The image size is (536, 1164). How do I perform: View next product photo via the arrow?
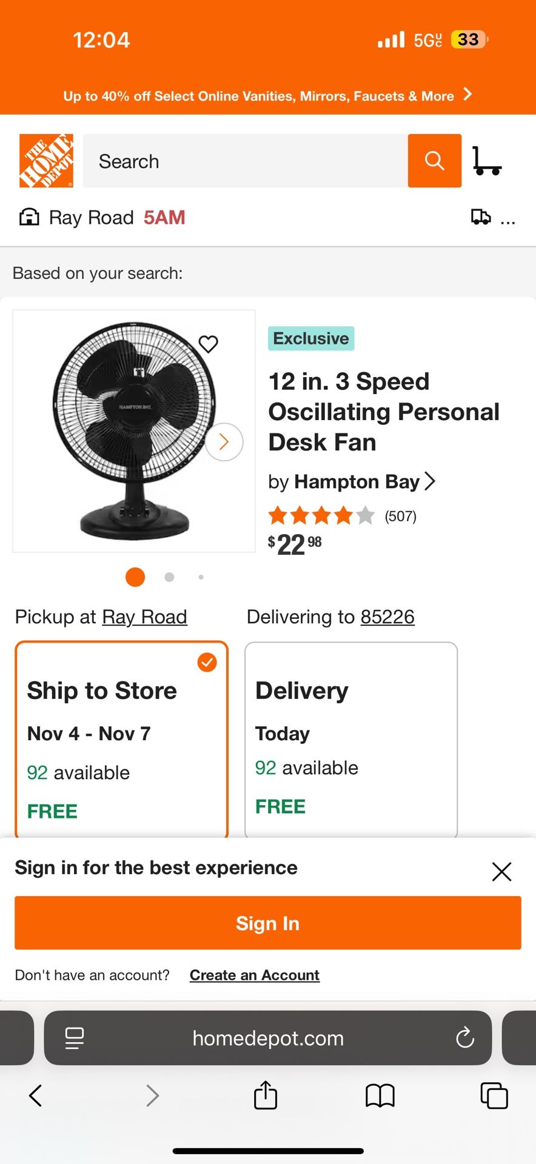(x=224, y=442)
